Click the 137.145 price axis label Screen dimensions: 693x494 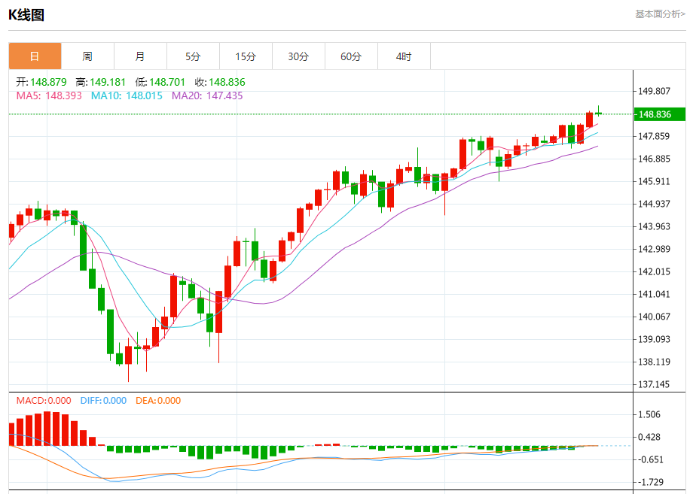click(x=654, y=384)
